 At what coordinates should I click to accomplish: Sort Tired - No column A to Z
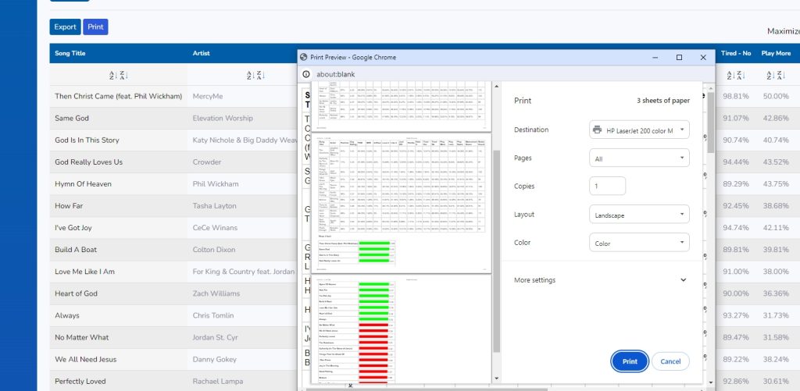(x=730, y=76)
